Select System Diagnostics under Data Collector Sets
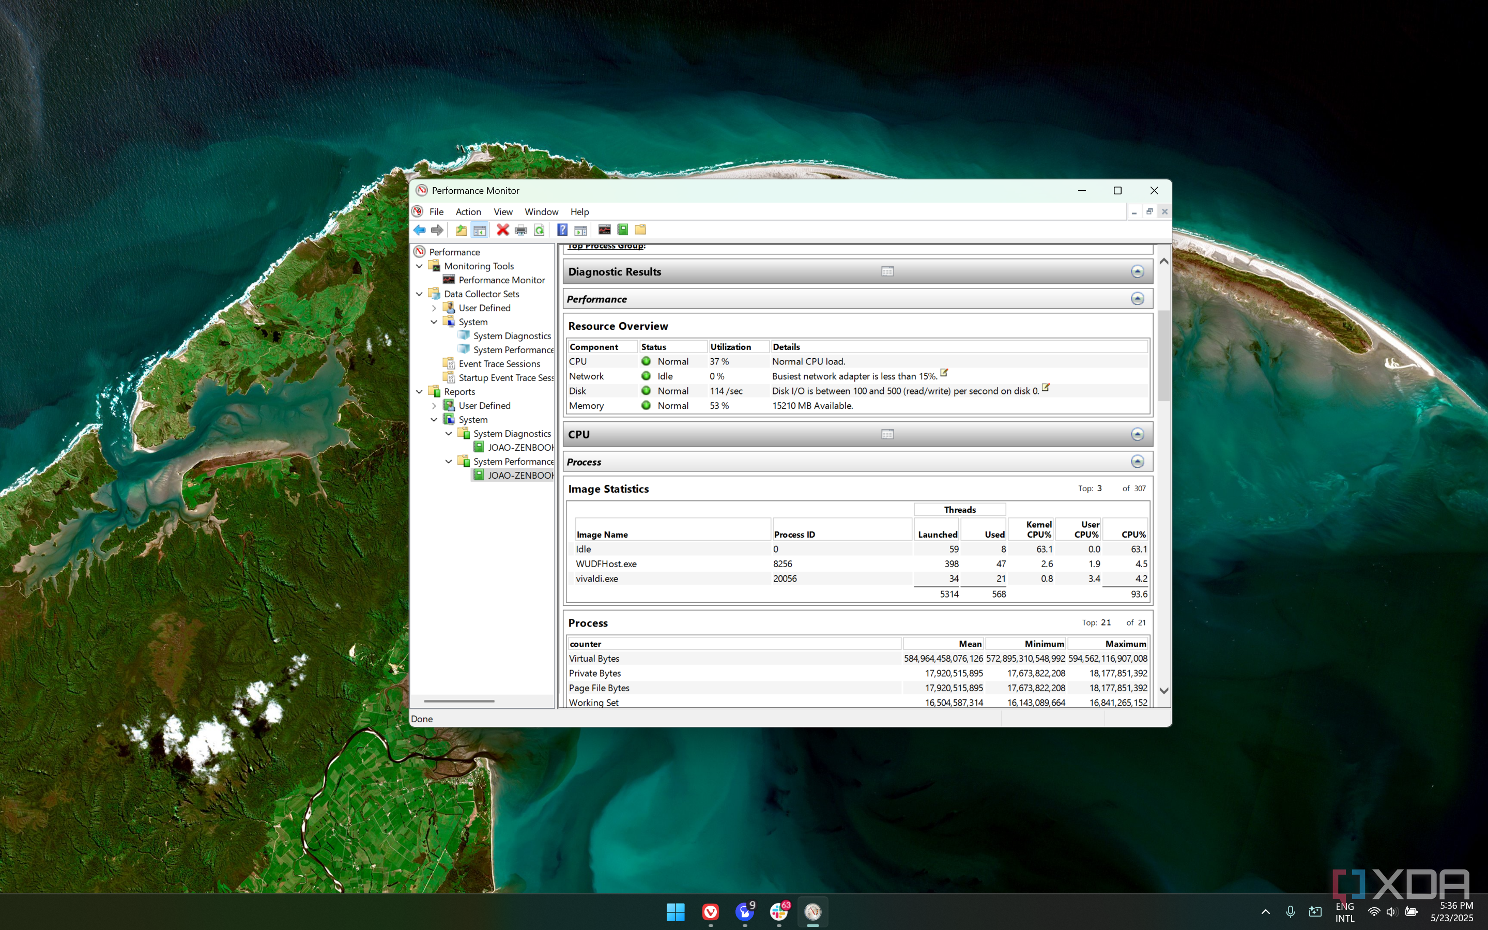This screenshot has height=930, width=1488. [x=512, y=336]
